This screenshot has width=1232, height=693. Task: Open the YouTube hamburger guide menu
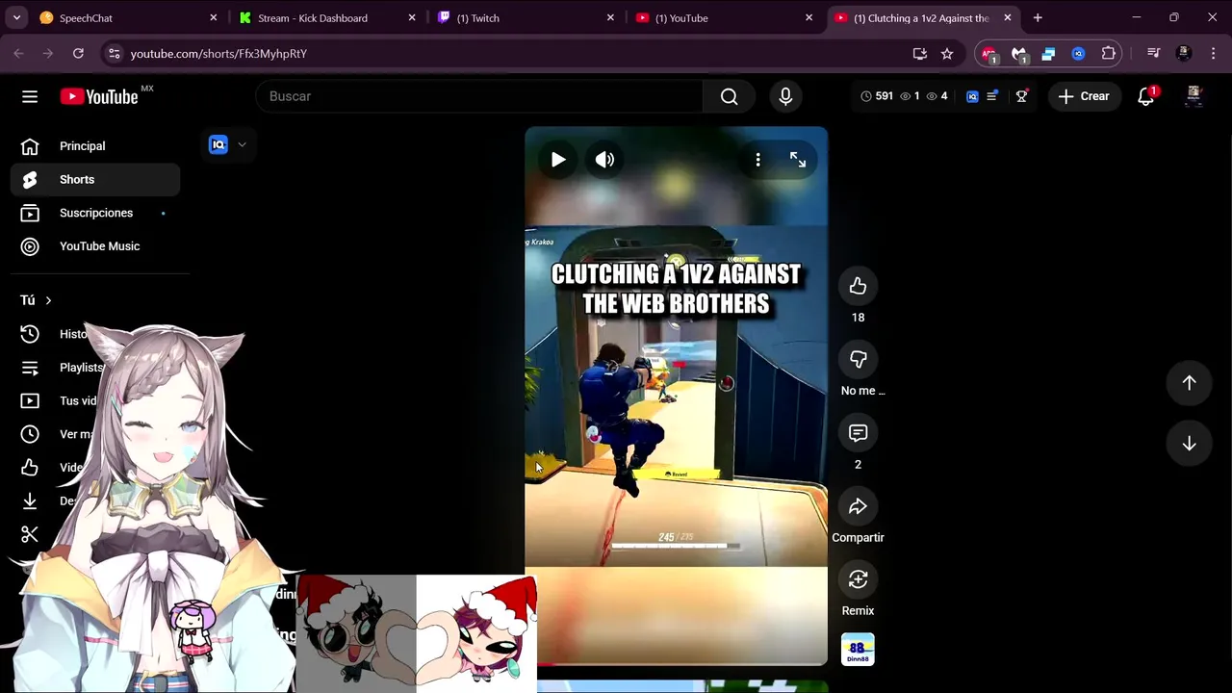[x=30, y=96]
